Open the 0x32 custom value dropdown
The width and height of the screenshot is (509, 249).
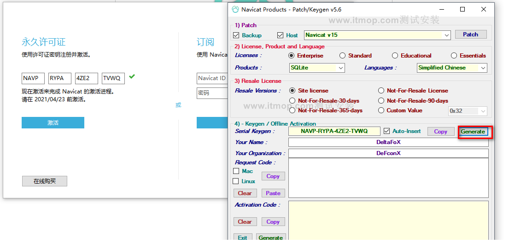coord(468,111)
